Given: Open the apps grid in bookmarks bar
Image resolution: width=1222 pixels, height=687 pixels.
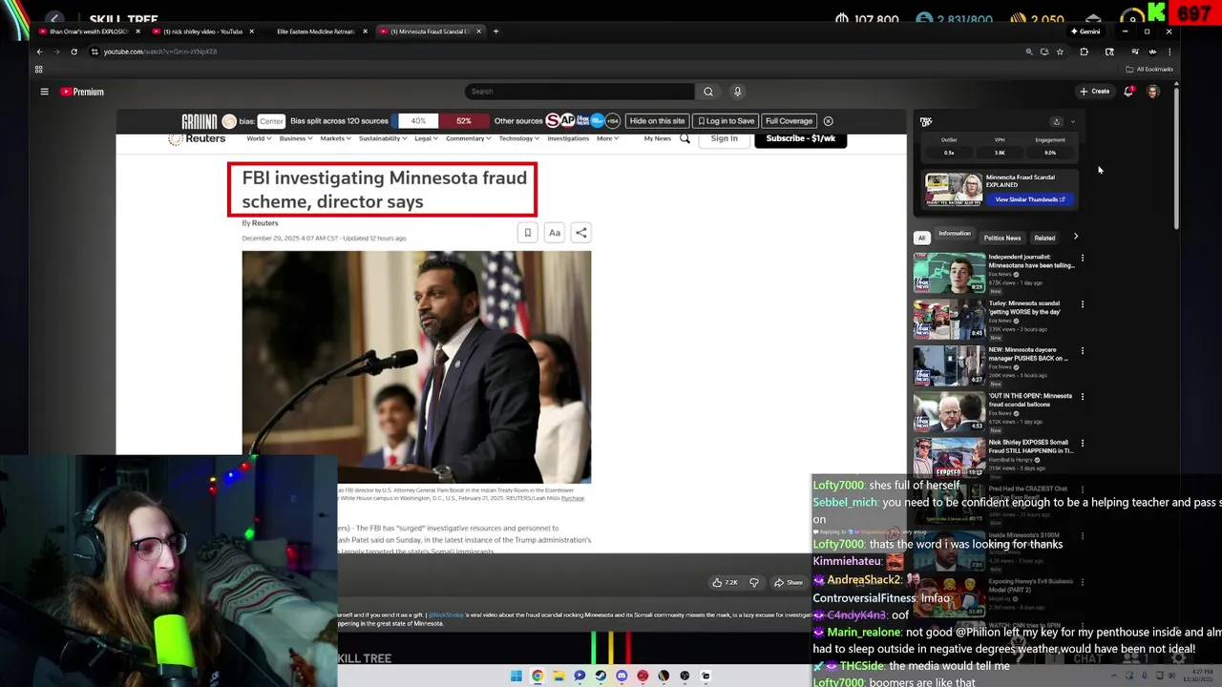Looking at the screenshot, I should coord(38,69).
